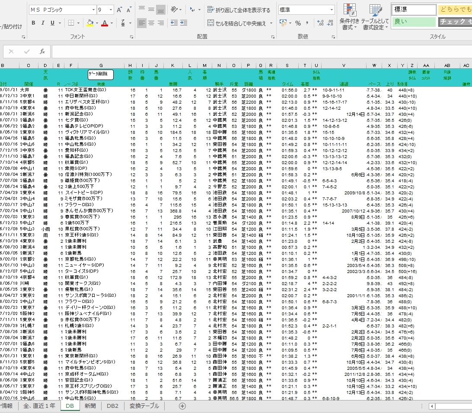The image size is (472, 413).
Task: Open the フォント group dialog launcher
Action: point(131,37)
